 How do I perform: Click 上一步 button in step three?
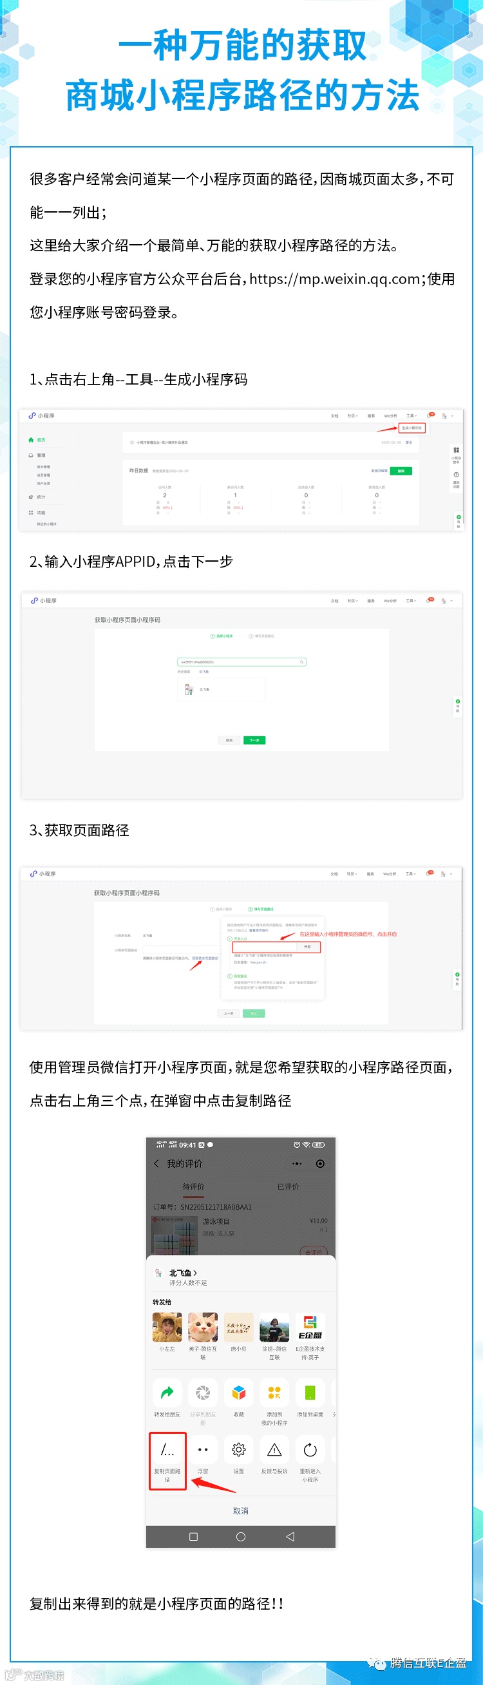(228, 1013)
